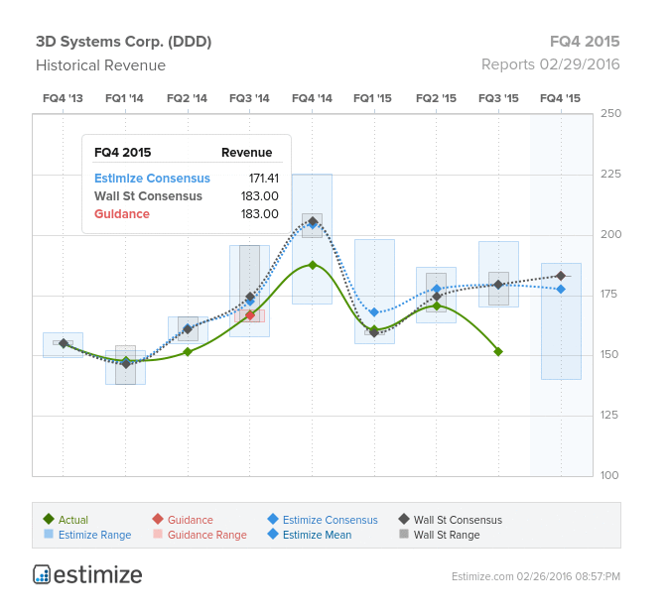Select the FQ1 '15 quarter label
This screenshot has height=615, width=670.
[x=372, y=98]
